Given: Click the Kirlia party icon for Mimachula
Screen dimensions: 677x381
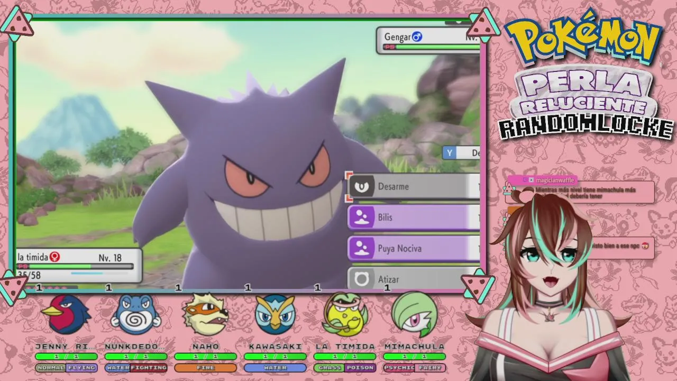Looking at the screenshot, I should [415, 314].
